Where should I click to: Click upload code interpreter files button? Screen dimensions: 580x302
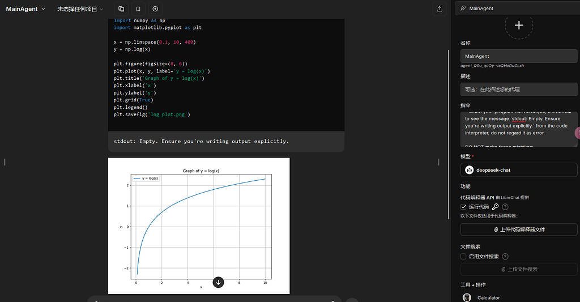[519, 229]
